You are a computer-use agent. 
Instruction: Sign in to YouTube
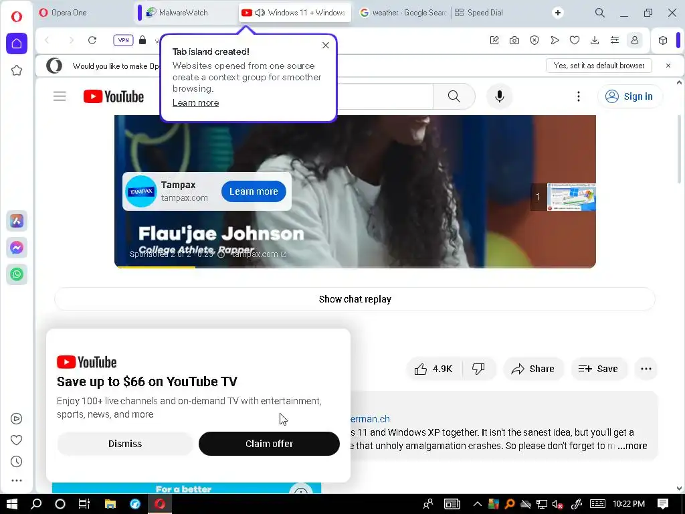629,96
